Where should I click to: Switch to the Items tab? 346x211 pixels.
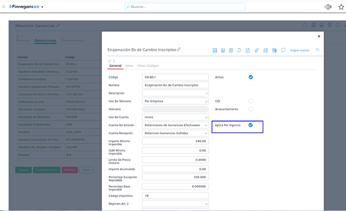coord(129,66)
